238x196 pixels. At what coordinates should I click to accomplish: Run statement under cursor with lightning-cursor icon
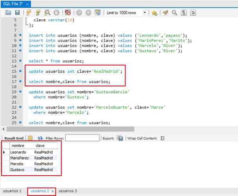[38, 13]
